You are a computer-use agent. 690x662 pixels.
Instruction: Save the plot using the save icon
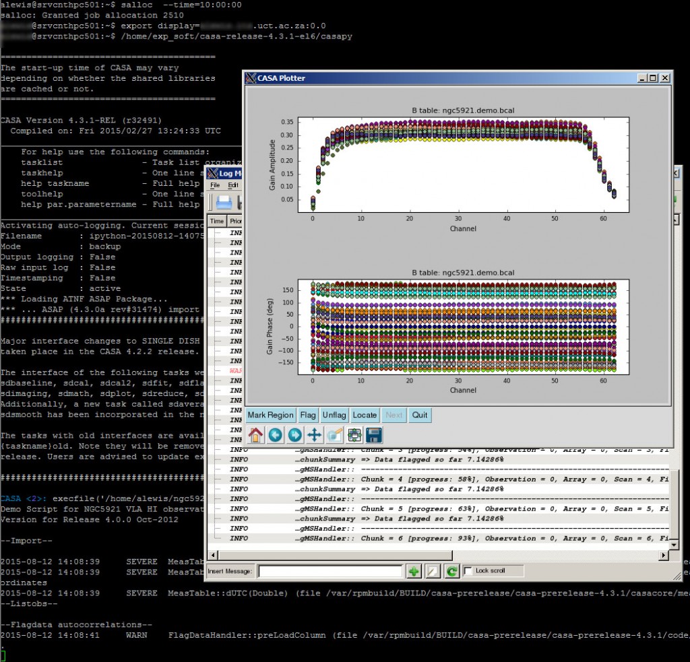pos(372,434)
